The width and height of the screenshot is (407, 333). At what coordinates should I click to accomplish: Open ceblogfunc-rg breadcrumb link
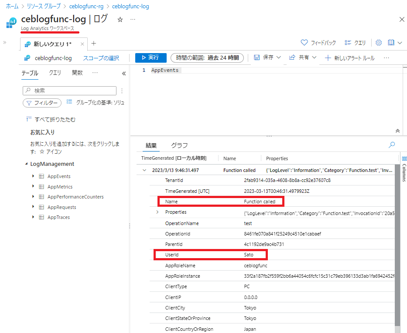coord(86,6)
